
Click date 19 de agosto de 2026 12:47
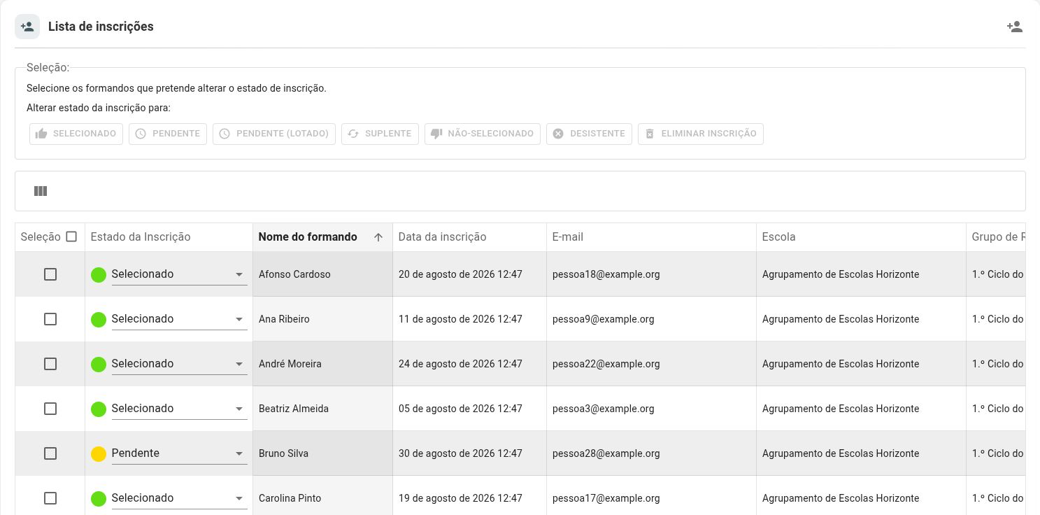[460, 498]
